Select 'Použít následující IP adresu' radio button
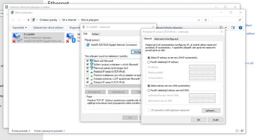The height and width of the screenshot is (140, 262). [x=149, y=62]
